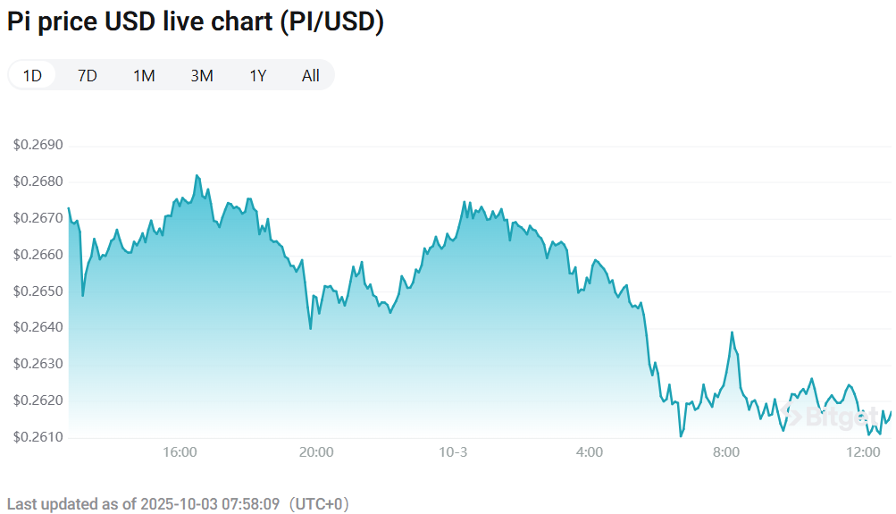Screen dimensions: 896x514
Task: Click the 16:00 time axis label
Action: [x=180, y=452]
